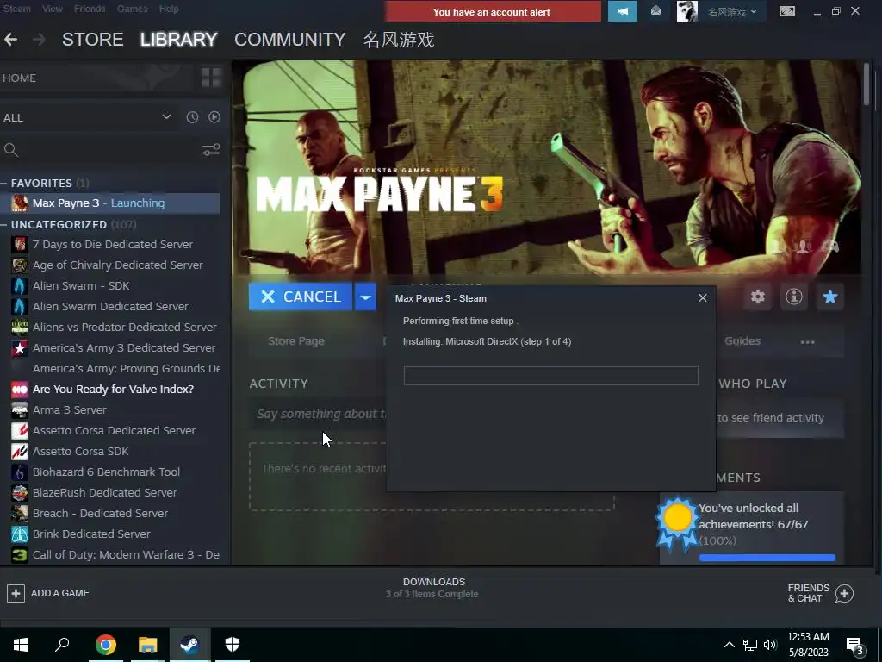Open the inbox envelope icon
The height and width of the screenshot is (662, 882).
(x=655, y=10)
